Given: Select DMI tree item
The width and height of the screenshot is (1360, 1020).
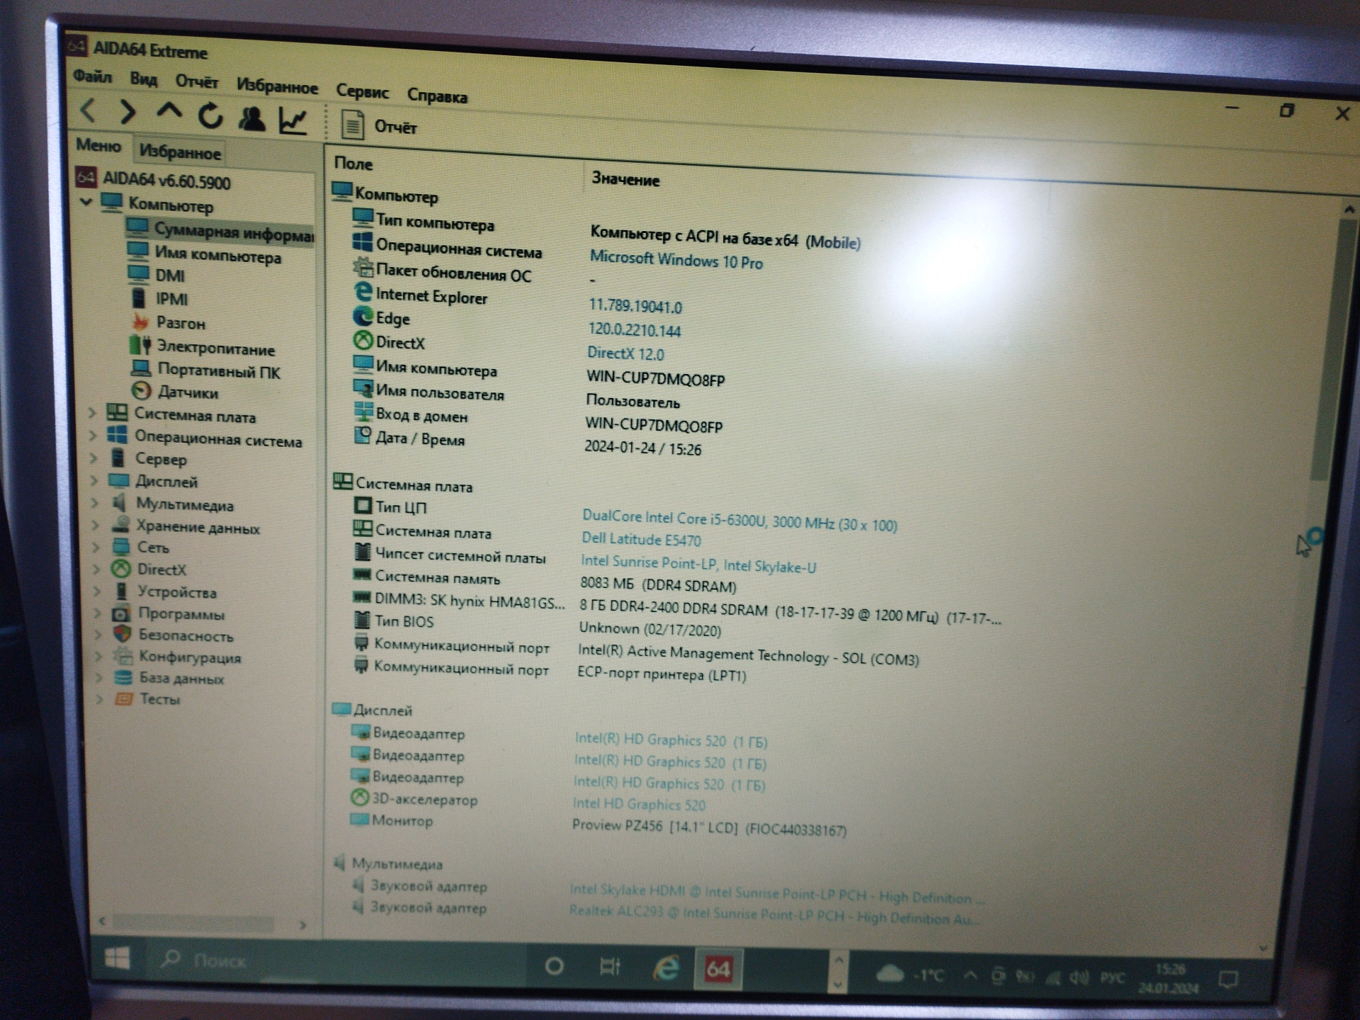Looking at the screenshot, I should click(x=157, y=275).
